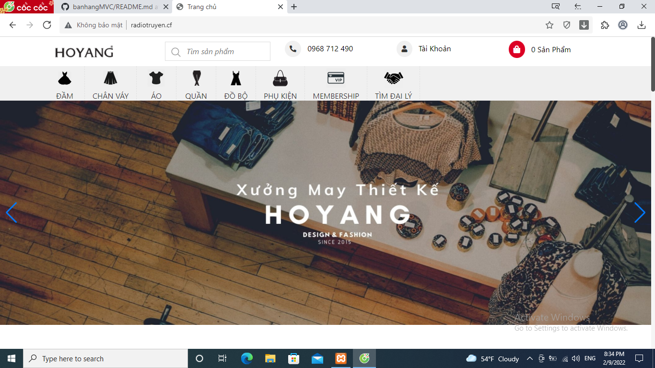Advance the banner with the right arrow
The image size is (655, 368).
[640, 212]
